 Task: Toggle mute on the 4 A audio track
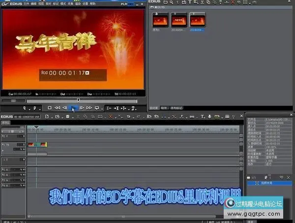coord(24,185)
